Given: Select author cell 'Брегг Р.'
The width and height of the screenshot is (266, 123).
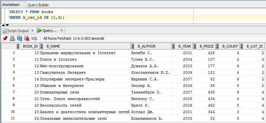Looking at the screenshot, I should click(151, 105).
